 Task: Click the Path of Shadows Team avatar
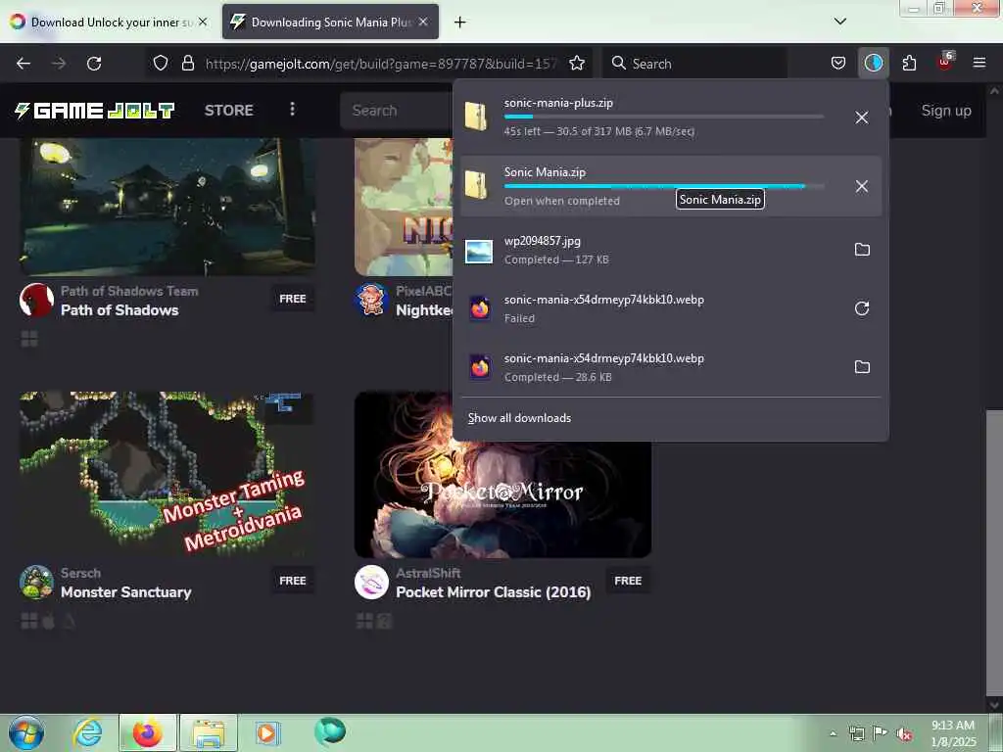click(x=36, y=300)
